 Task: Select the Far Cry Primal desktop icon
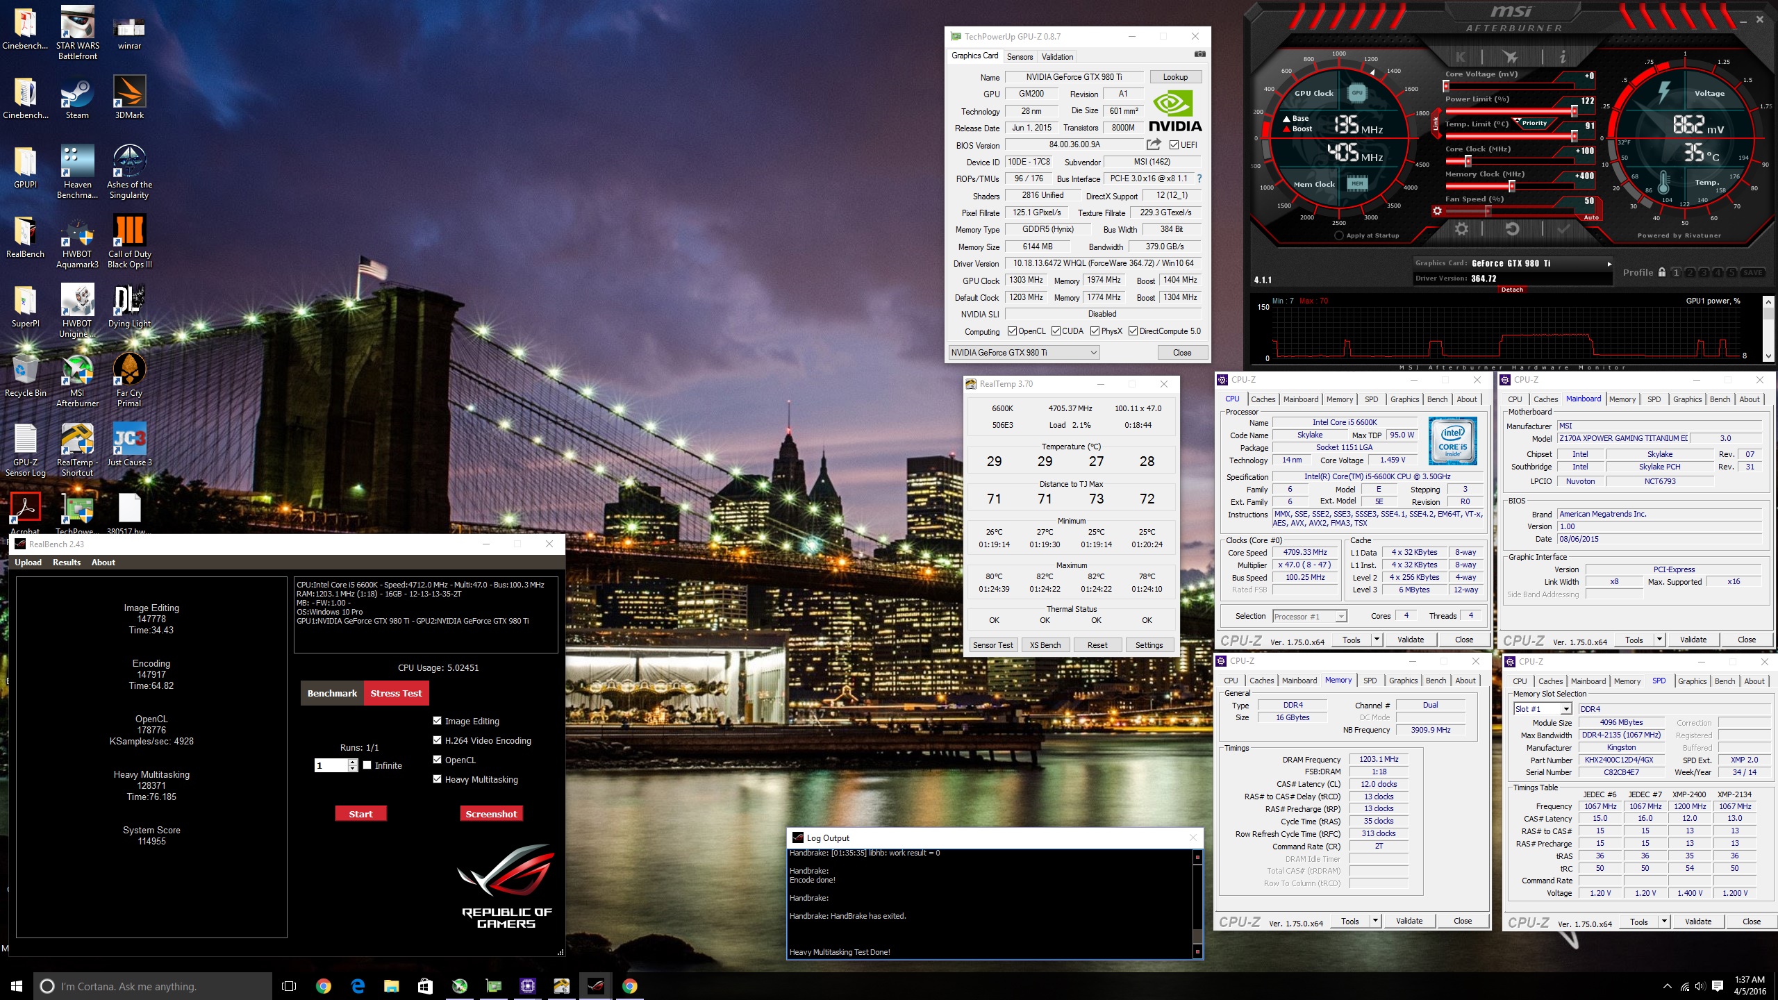point(129,381)
